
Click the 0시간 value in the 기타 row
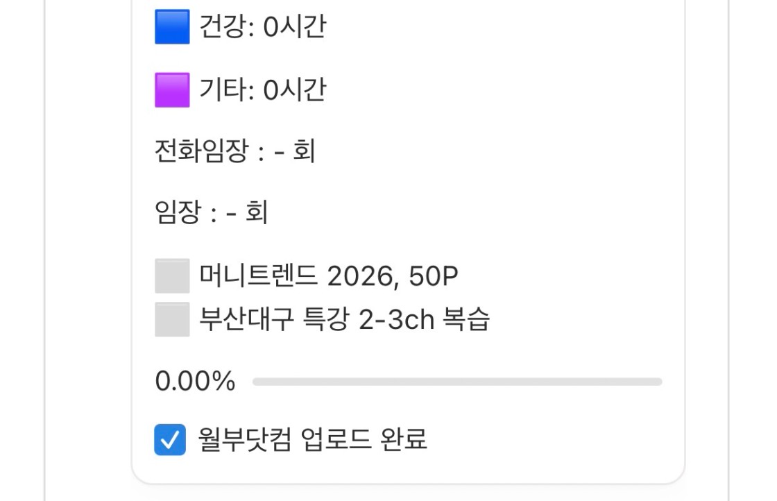(x=294, y=90)
